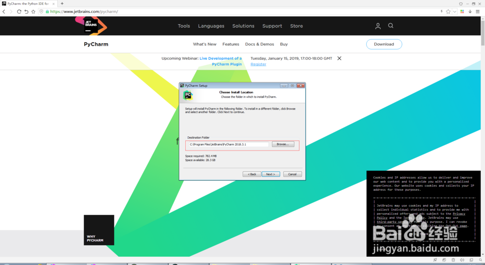Dismiss the webinar banner with X
The height and width of the screenshot is (265, 485).
click(339, 58)
